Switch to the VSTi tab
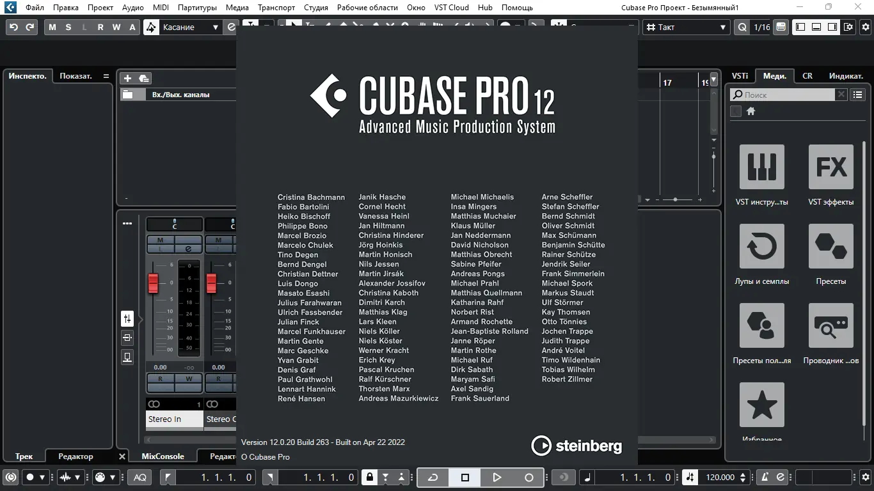Viewport: 874px width, 491px height. click(x=740, y=75)
